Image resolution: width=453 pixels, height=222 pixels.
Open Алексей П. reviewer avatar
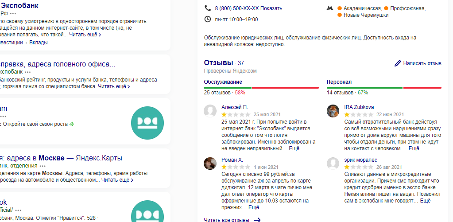coord(210,111)
